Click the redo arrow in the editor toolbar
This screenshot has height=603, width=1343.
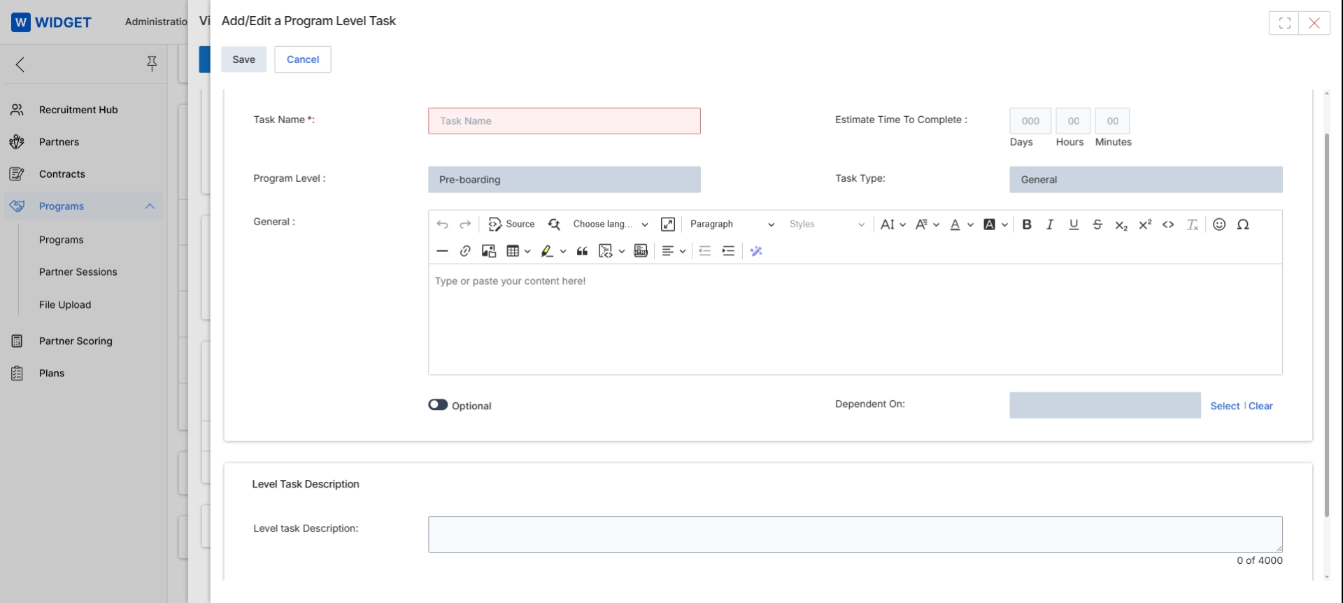pyautogui.click(x=465, y=225)
